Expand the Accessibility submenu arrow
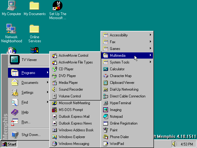 click(x=151, y=35)
